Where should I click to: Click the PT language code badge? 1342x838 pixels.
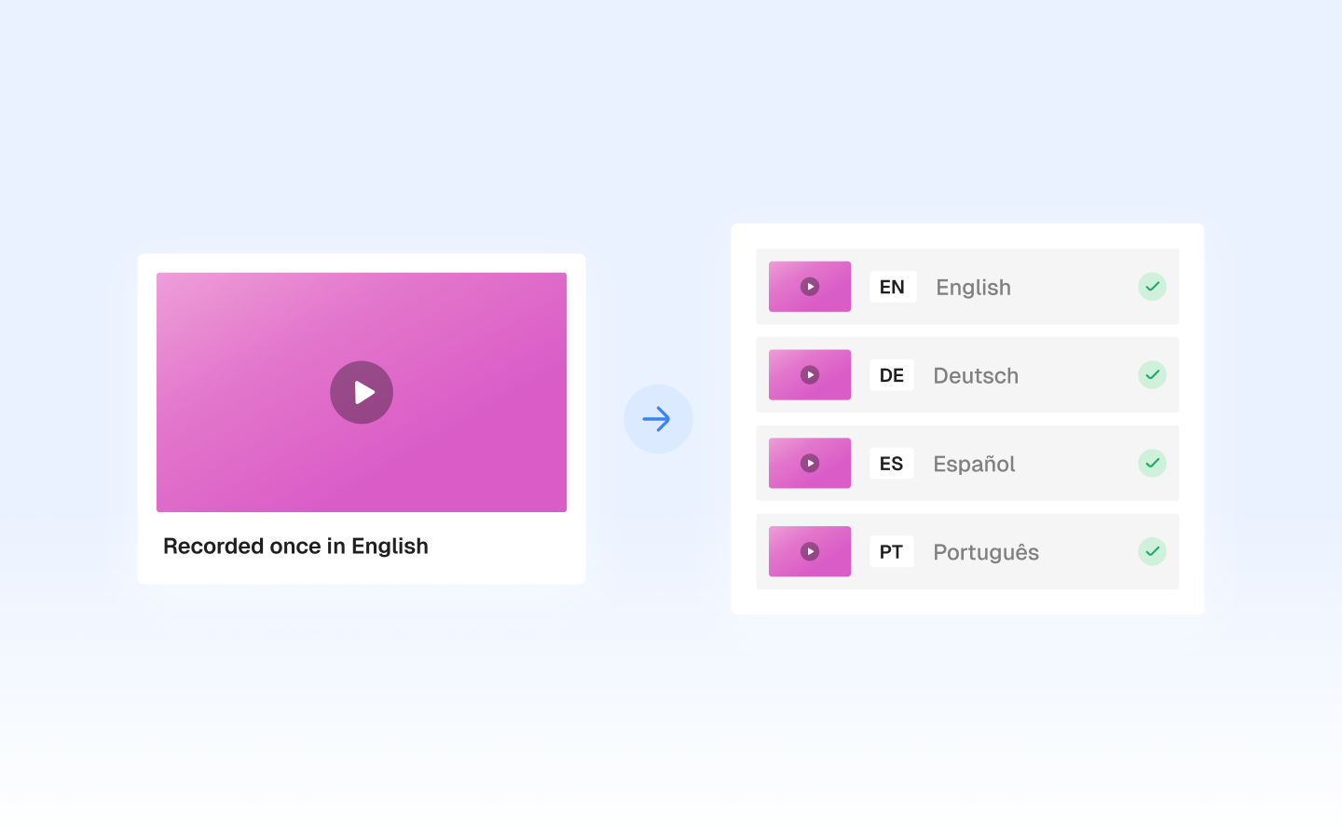[x=892, y=551]
